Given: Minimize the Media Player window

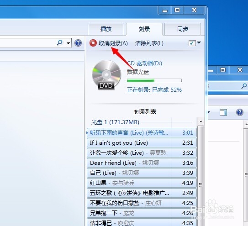Looking at the screenshot, I should pos(164,11).
